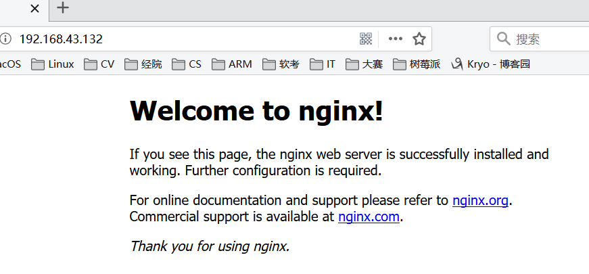Bookmark this page with star icon

(419, 39)
